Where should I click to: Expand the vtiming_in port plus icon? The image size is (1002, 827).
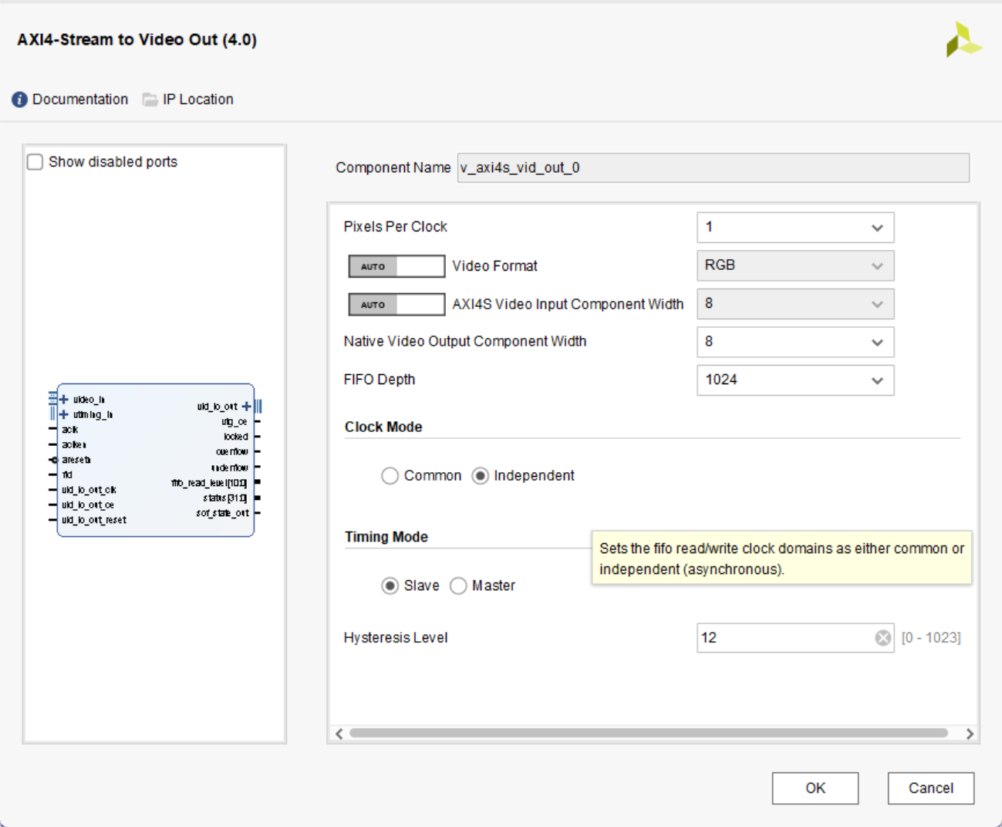(64, 414)
